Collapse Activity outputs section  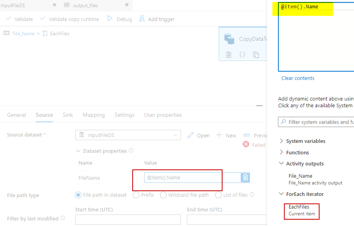(281, 163)
